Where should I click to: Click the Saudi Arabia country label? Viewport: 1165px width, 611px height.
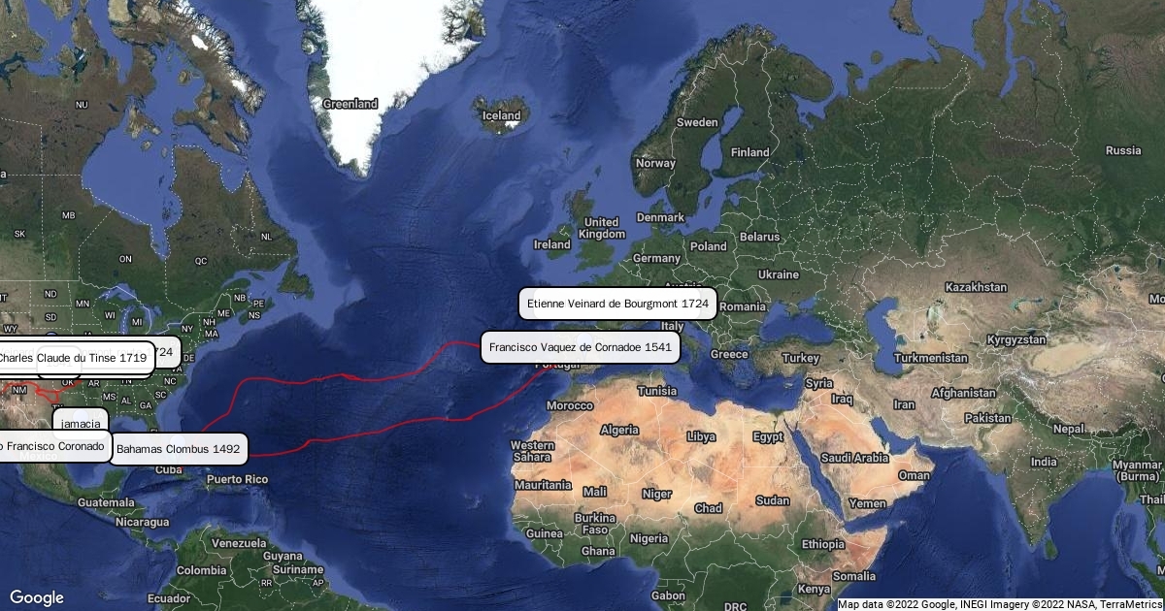pyautogui.click(x=854, y=458)
